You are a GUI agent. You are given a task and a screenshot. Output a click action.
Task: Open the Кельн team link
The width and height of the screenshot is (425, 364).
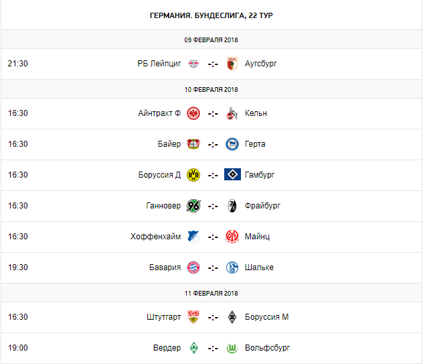click(256, 113)
